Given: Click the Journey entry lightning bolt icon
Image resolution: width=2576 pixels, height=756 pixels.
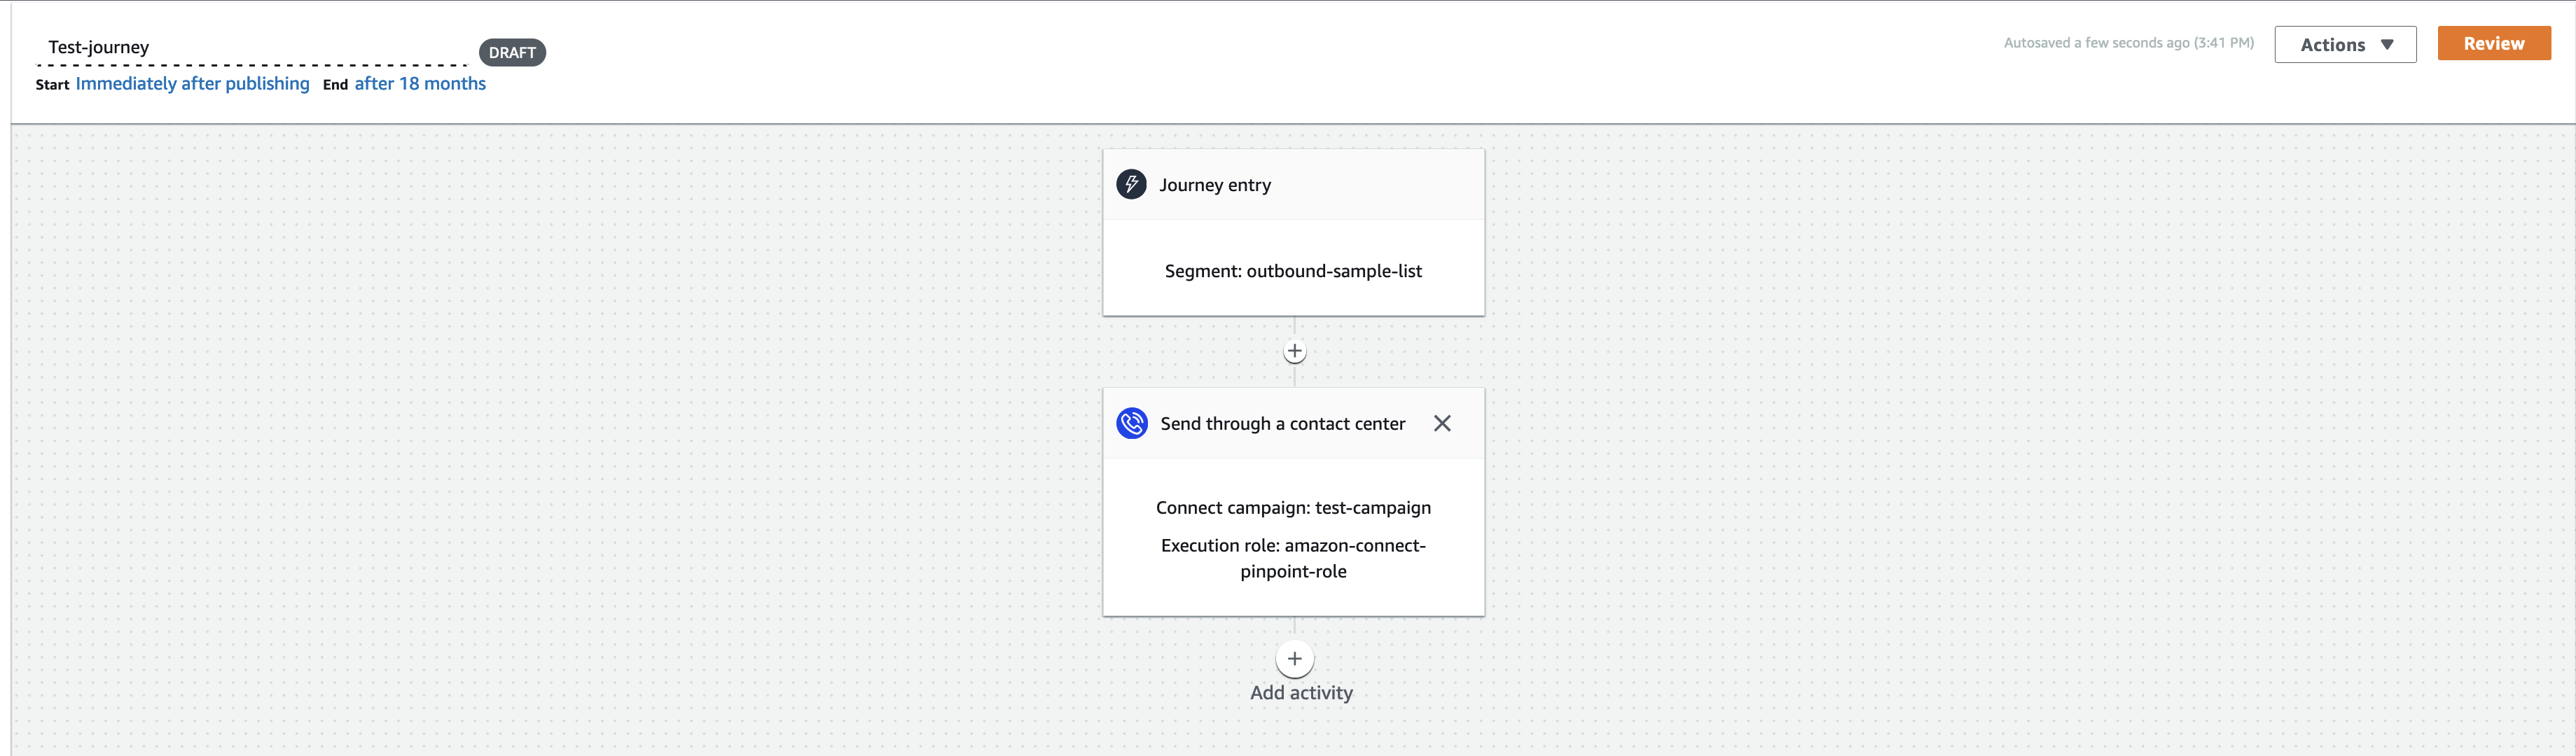Looking at the screenshot, I should pyautogui.click(x=1131, y=184).
